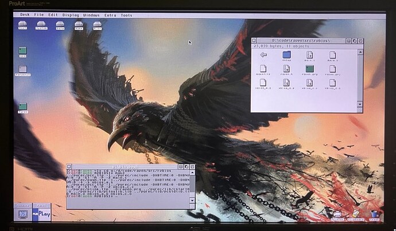
Task: Select the Data drive icon
Action: pos(60,25)
